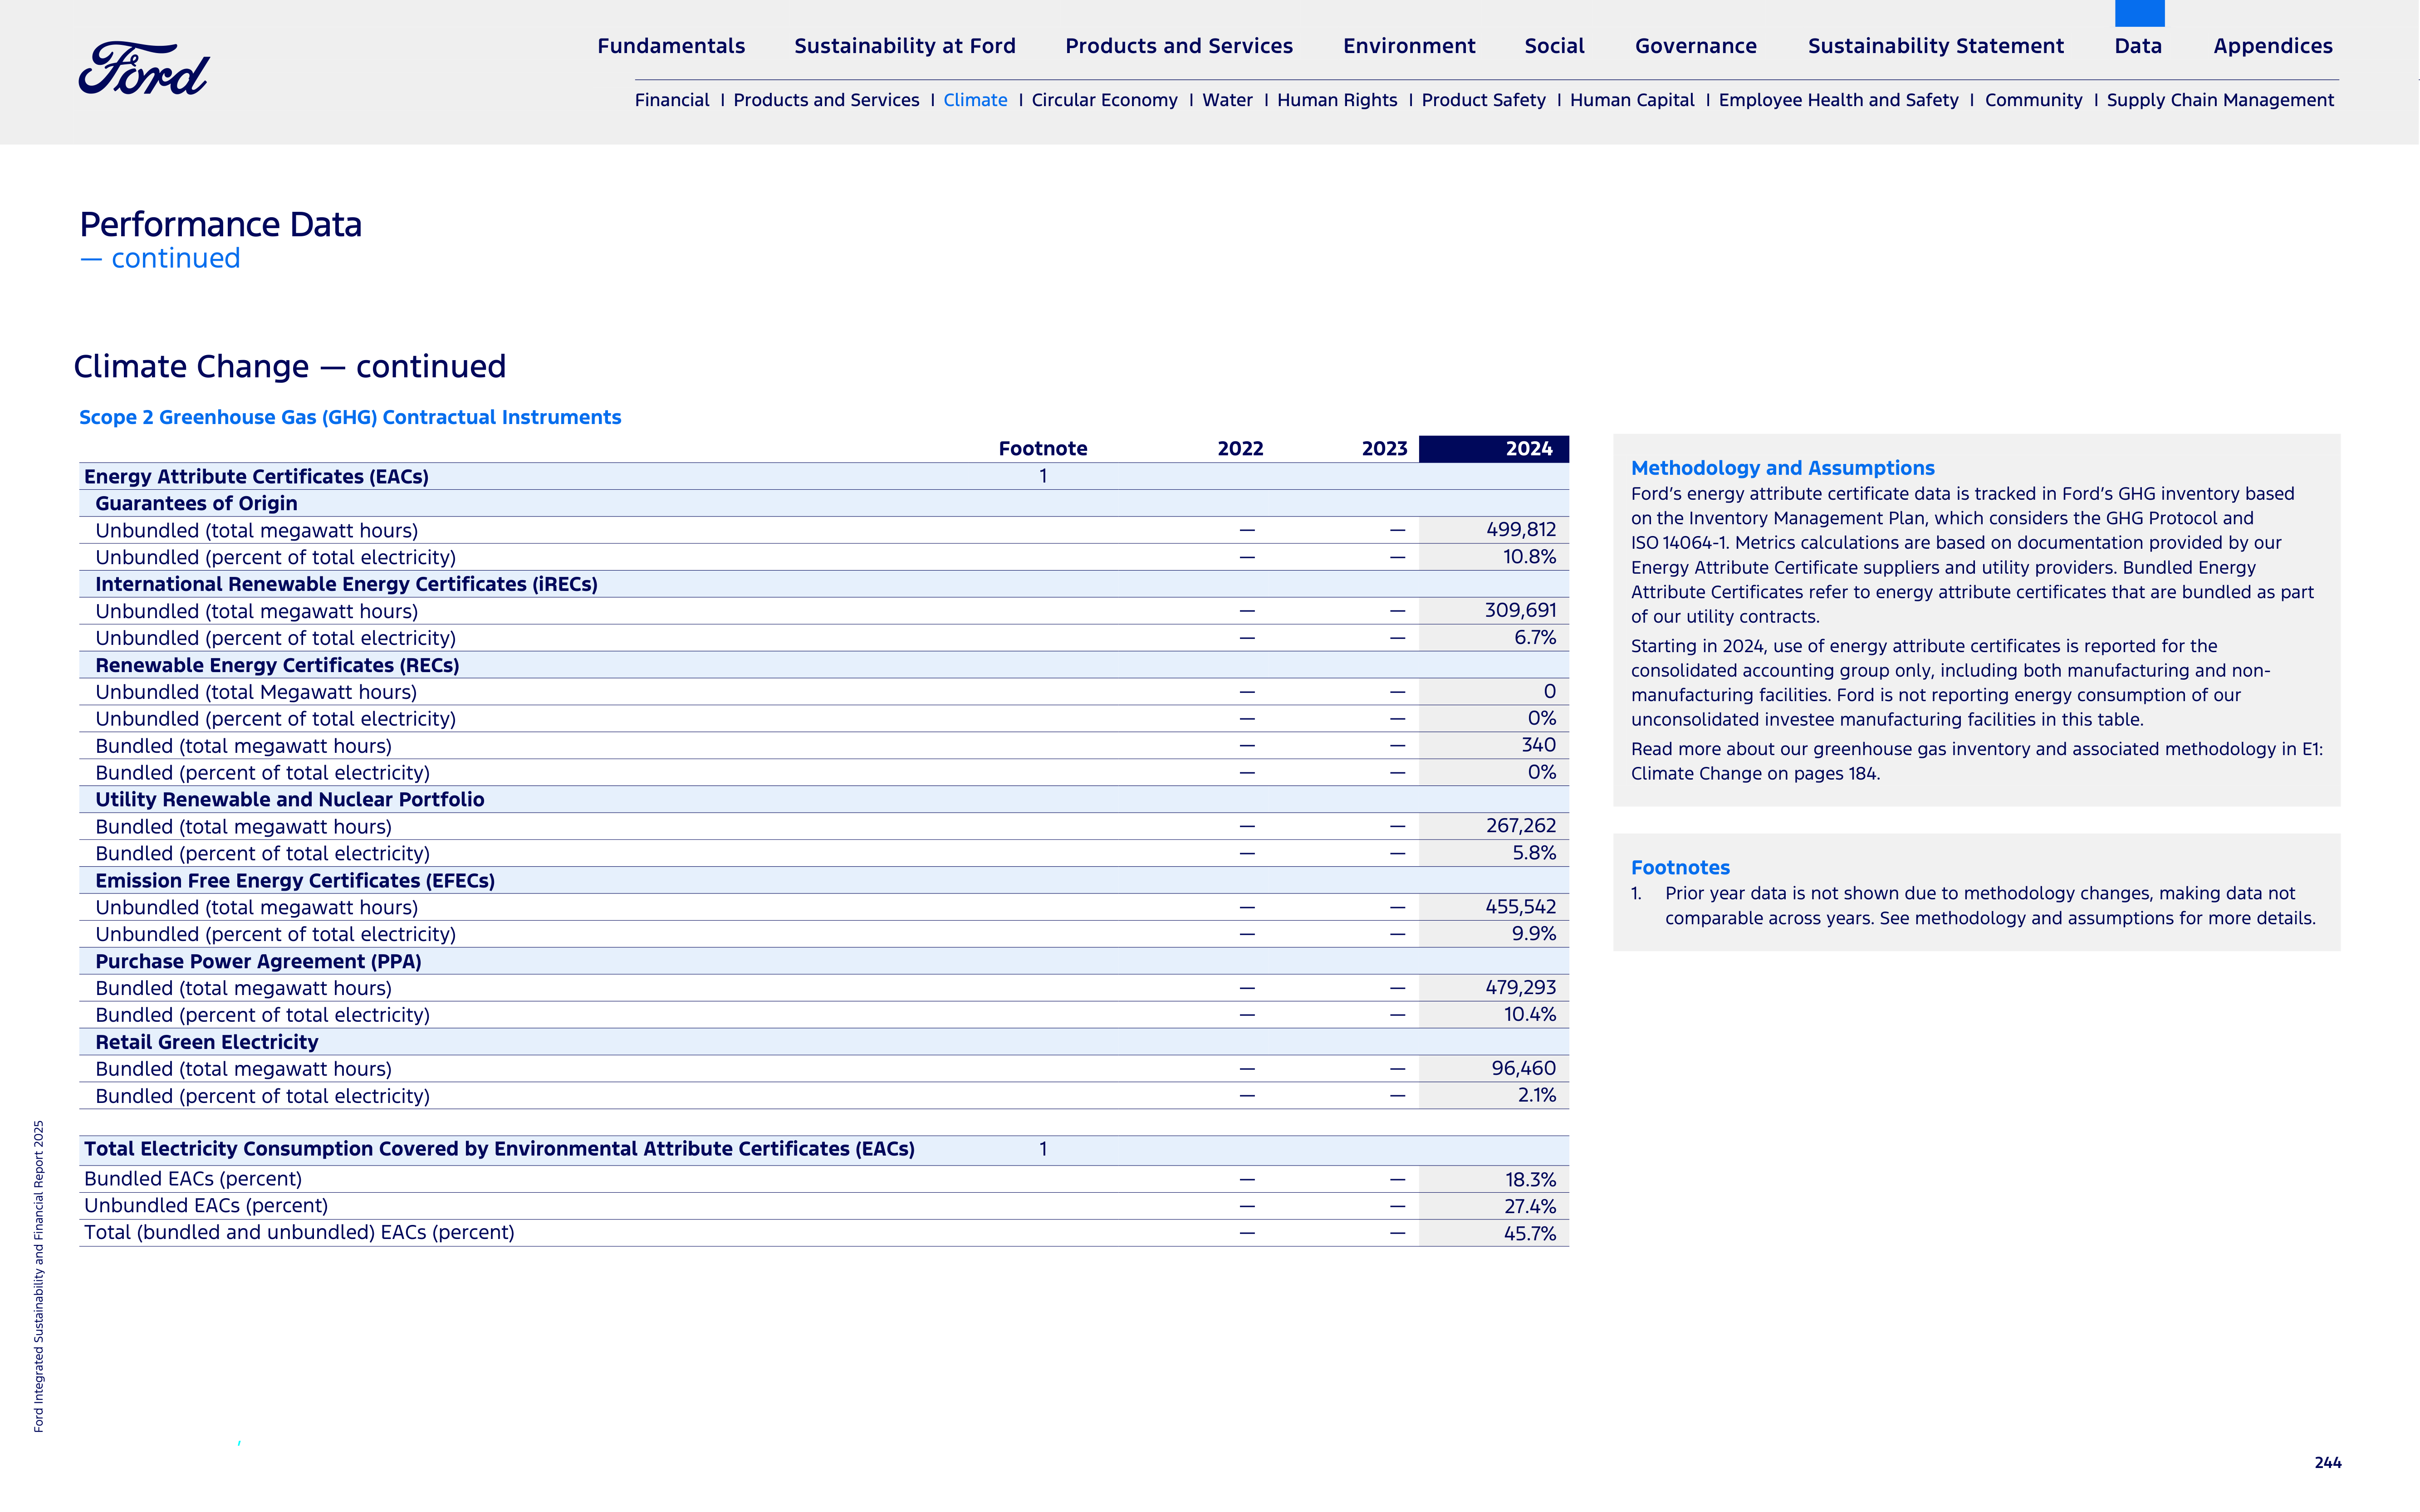Click the Guarantees of Origin row header

click(x=823, y=503)
